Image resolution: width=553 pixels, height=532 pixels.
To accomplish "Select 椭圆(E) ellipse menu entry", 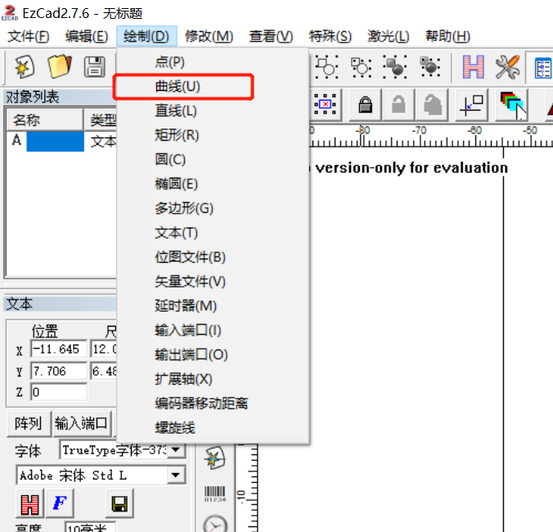I will tap(213, 184).
